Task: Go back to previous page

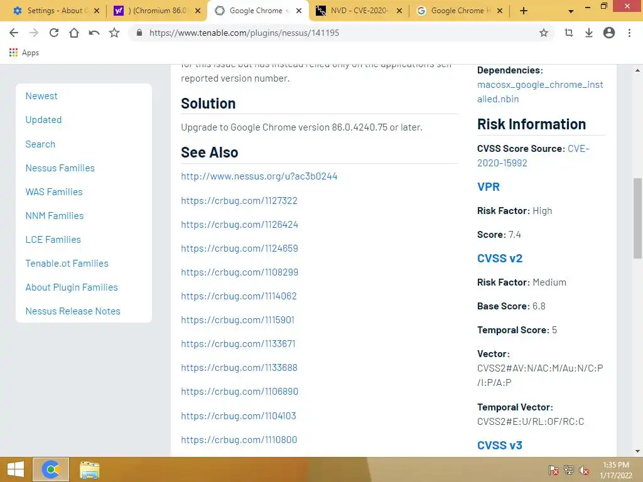Action: [x=14, y=33]
